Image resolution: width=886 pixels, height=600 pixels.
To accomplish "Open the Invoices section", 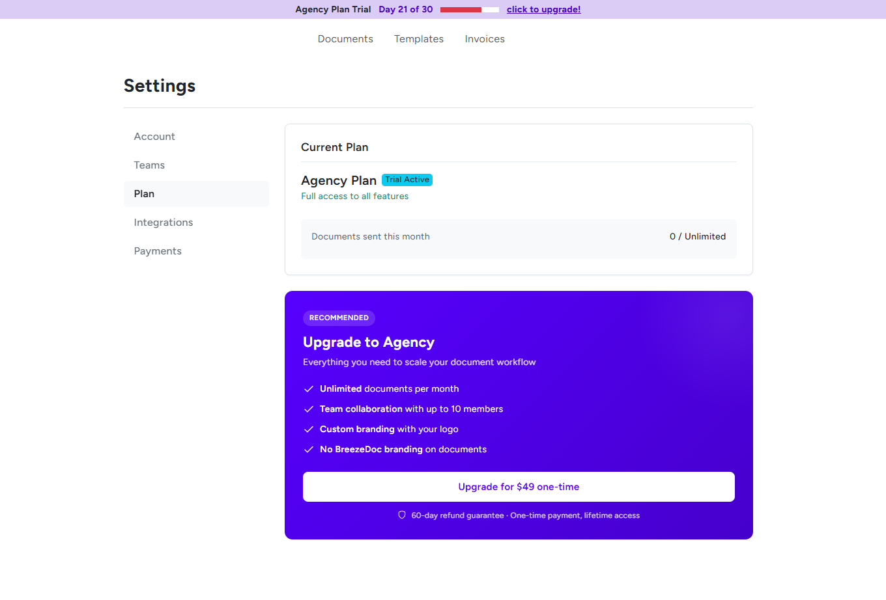I will click(485, 39).
